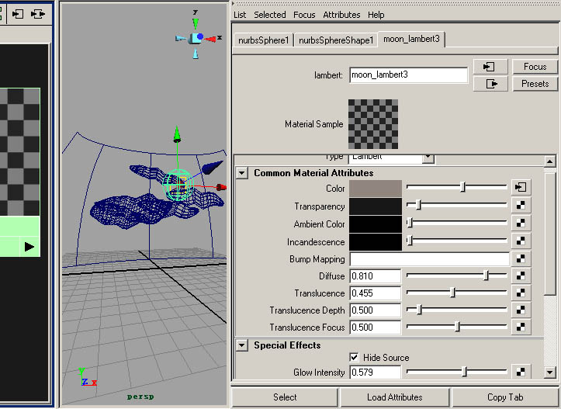
Task: Click the Incandescence slider handle
Action: click(410, 241)
